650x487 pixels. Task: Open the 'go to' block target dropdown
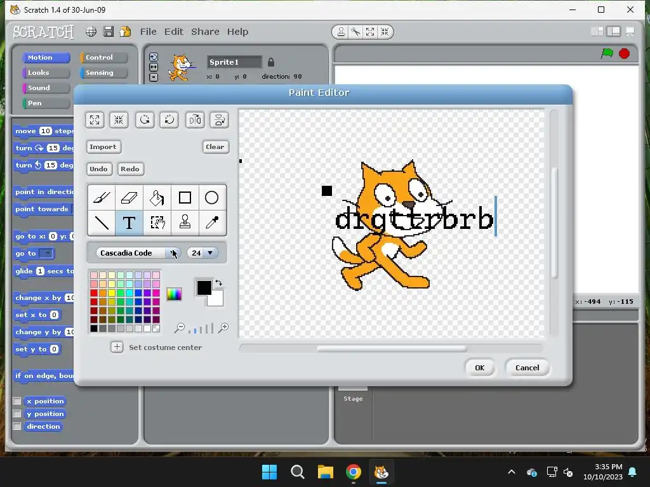46,253
